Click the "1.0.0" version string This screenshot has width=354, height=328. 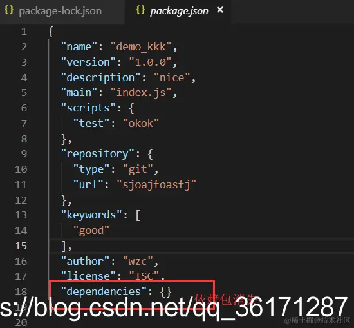(151, 62)
